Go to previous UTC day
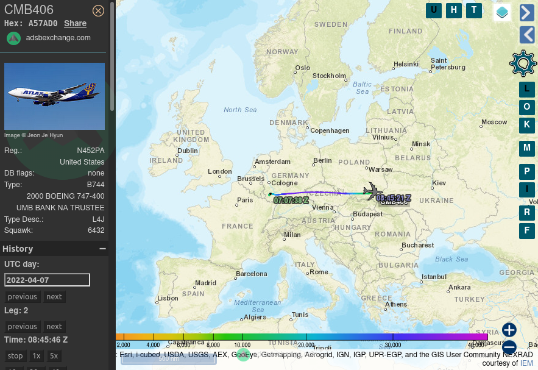Viewport: 538px width, 370px height. pos(23,297)
